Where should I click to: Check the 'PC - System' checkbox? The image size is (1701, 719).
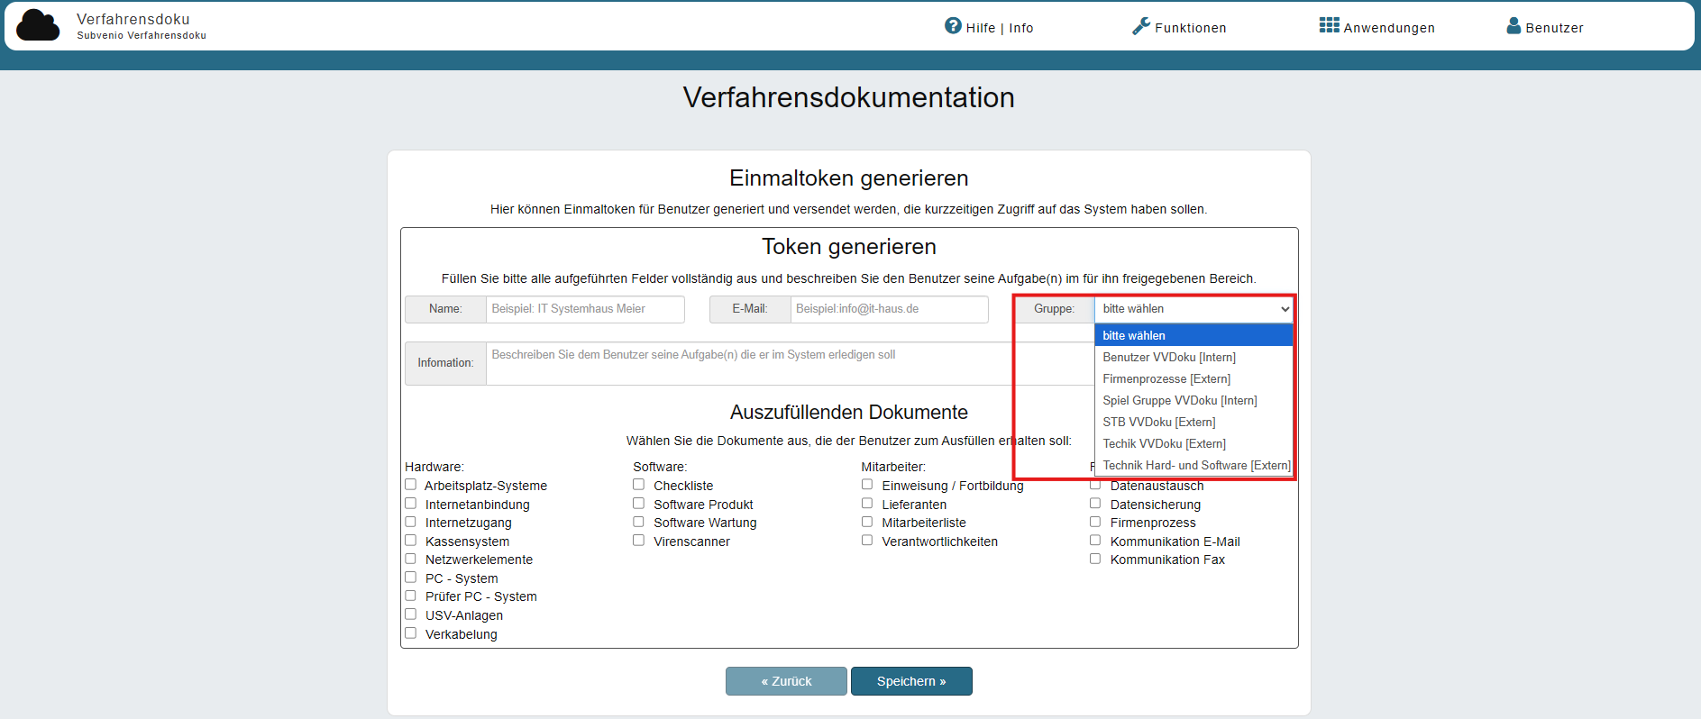point(411,578)
